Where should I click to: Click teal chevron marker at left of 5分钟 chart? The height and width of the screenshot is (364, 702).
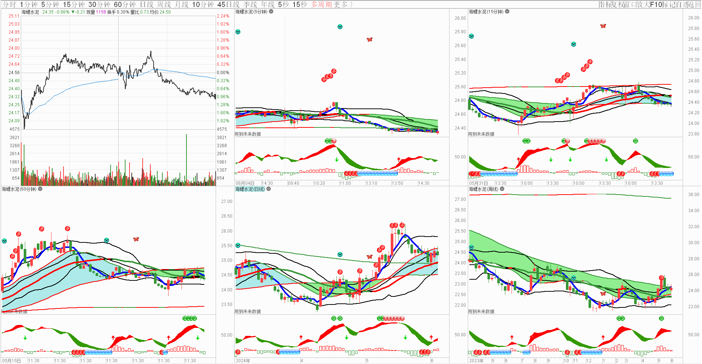tap(238, 32)
